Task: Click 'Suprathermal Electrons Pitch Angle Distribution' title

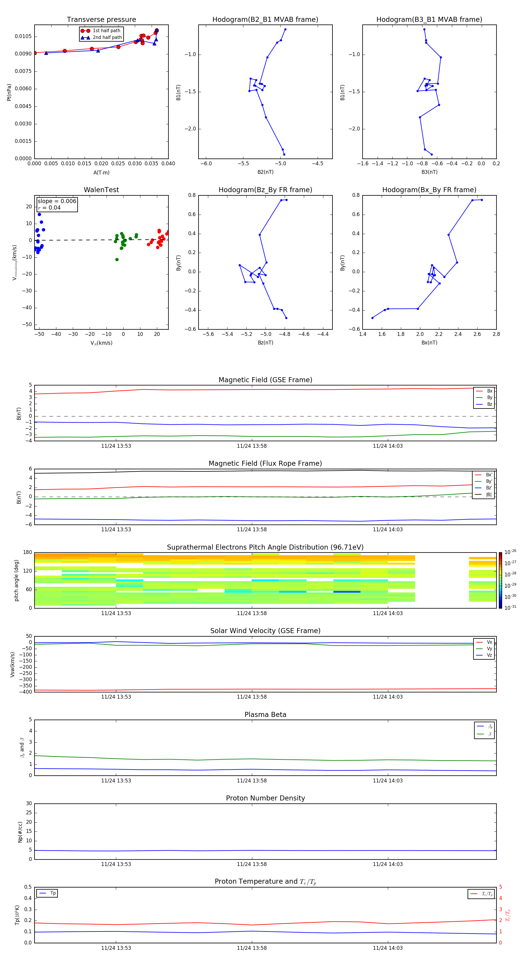Action: (265, 548)
